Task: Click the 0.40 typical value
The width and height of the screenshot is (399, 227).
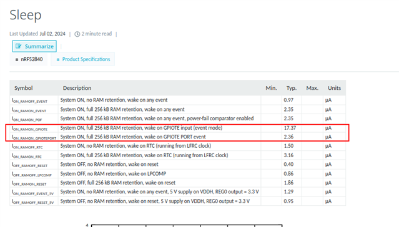Action: 288,164
